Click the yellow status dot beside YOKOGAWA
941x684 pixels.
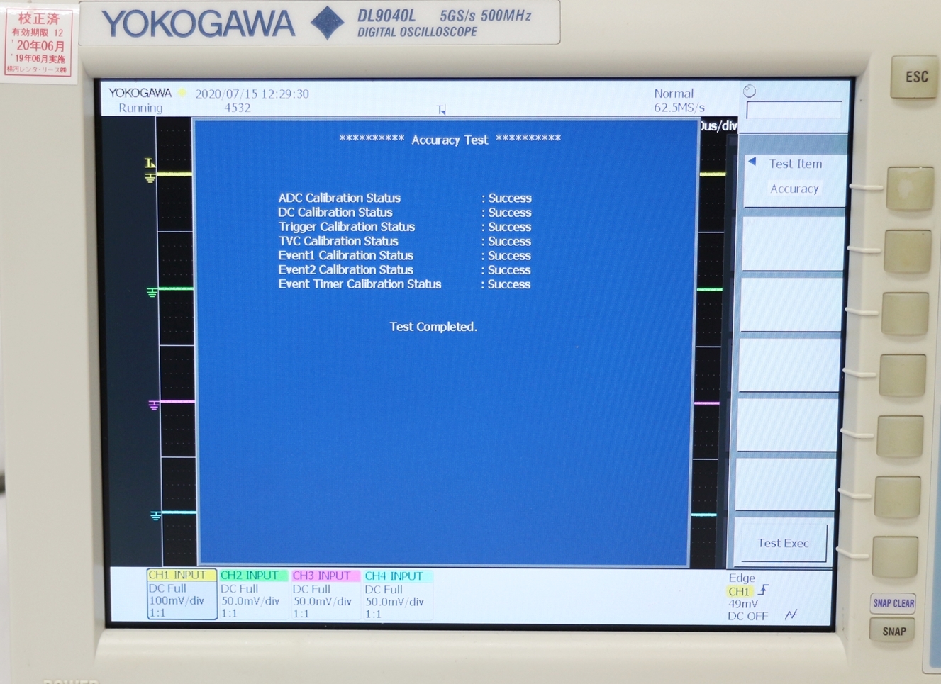click(182, 93)
